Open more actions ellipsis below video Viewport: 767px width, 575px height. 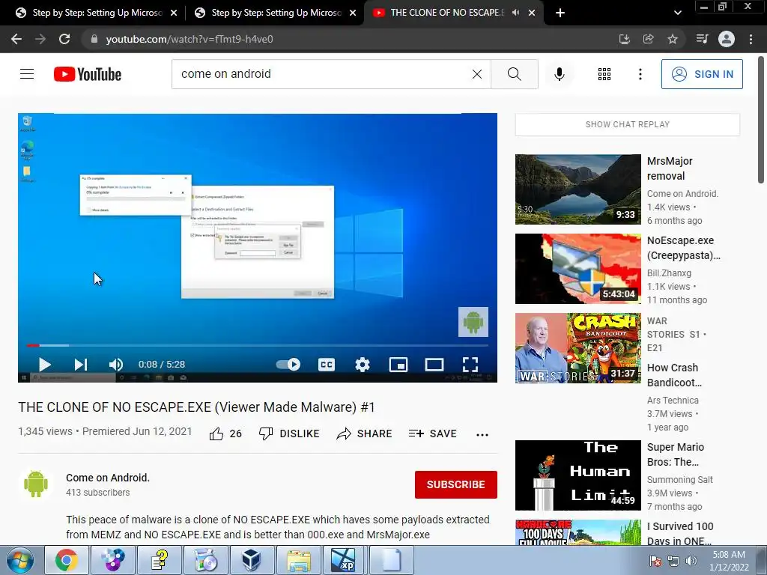(482, 434)
